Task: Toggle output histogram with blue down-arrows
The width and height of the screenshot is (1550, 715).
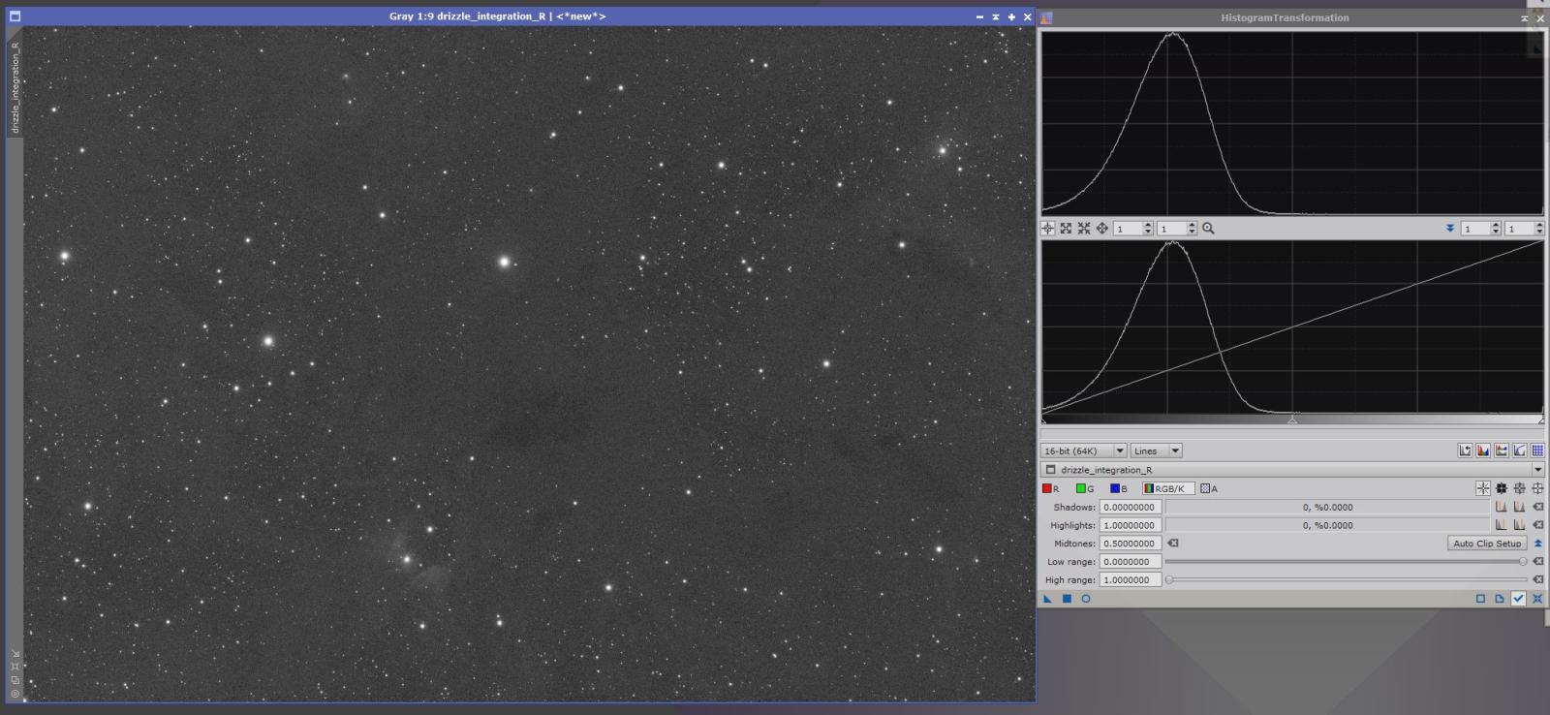Action: pos(1450,229)
